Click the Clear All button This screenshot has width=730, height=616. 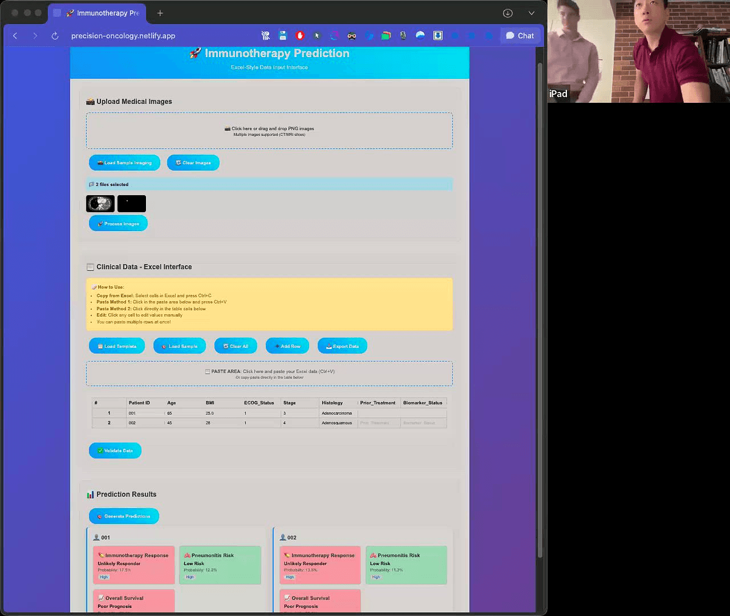point(235,346)
